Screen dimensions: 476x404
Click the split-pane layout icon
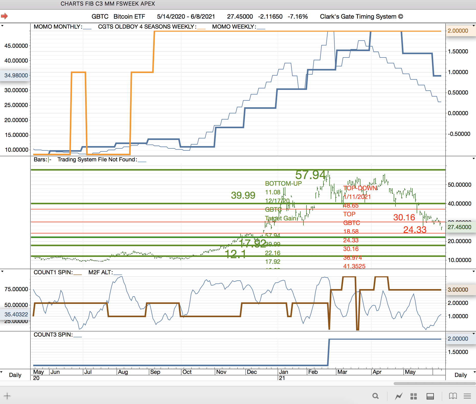point(430,396)
